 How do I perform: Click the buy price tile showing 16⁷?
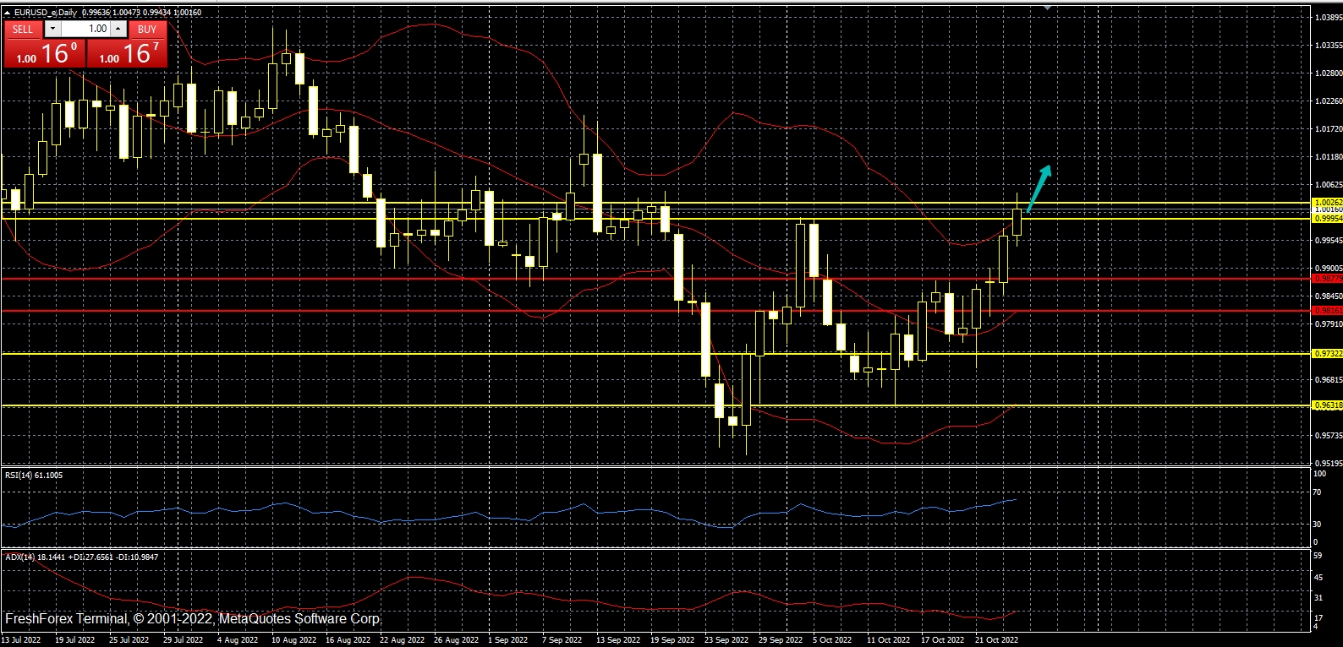[x=127, y=53]
